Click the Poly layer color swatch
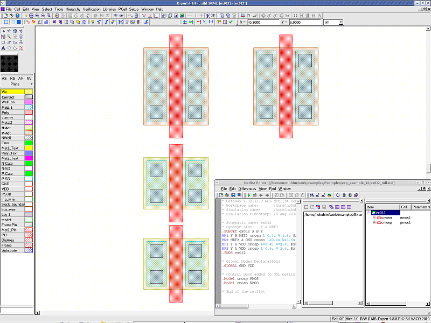Screen dimensions: 431x323 click(29, 113)
